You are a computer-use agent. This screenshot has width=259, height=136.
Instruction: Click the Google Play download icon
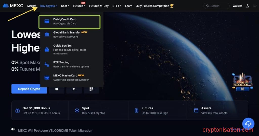click(74, 89)
